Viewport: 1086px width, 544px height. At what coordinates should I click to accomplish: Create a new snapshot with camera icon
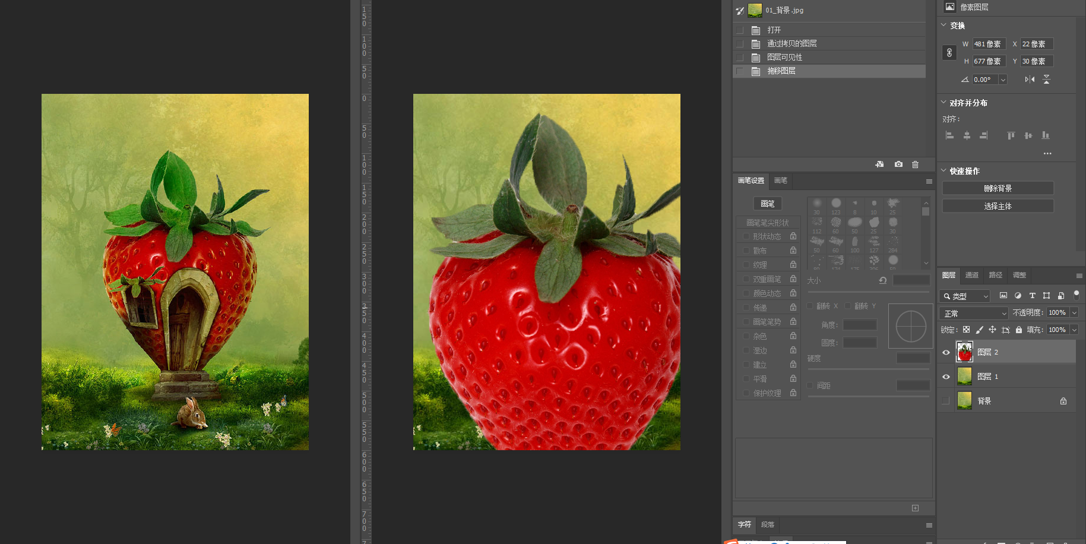(898, 165)
